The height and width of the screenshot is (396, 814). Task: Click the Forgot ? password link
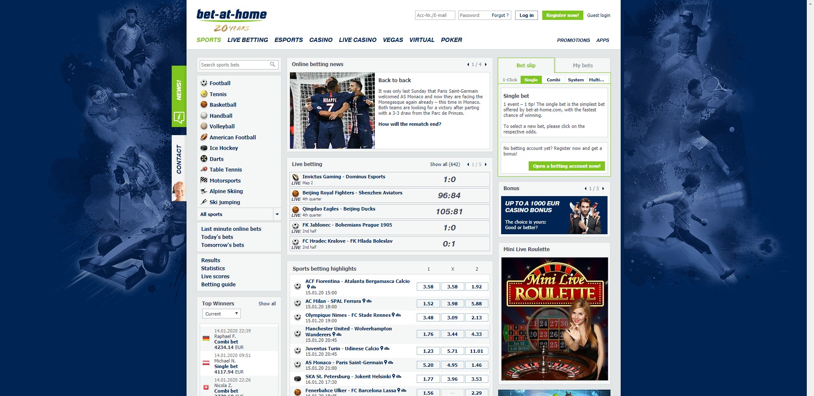point(500,15)
